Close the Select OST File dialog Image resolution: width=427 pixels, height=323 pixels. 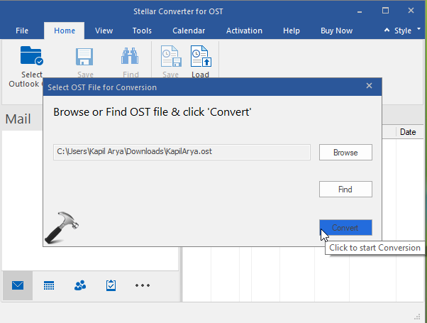tap(369, 86)
